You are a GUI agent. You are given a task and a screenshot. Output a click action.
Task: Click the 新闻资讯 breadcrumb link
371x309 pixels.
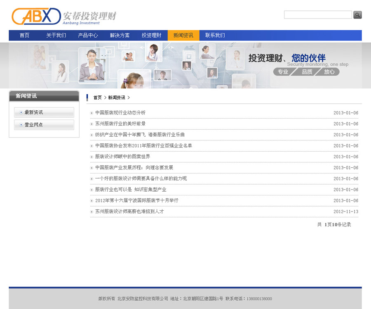pyautogui.click(x=117, y=97)
